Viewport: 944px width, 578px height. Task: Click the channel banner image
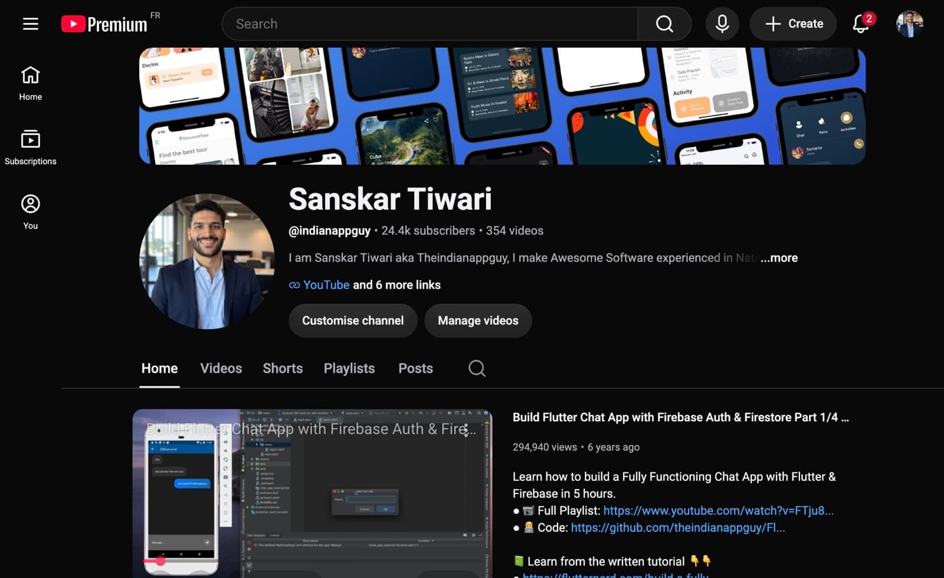(502, 106)
